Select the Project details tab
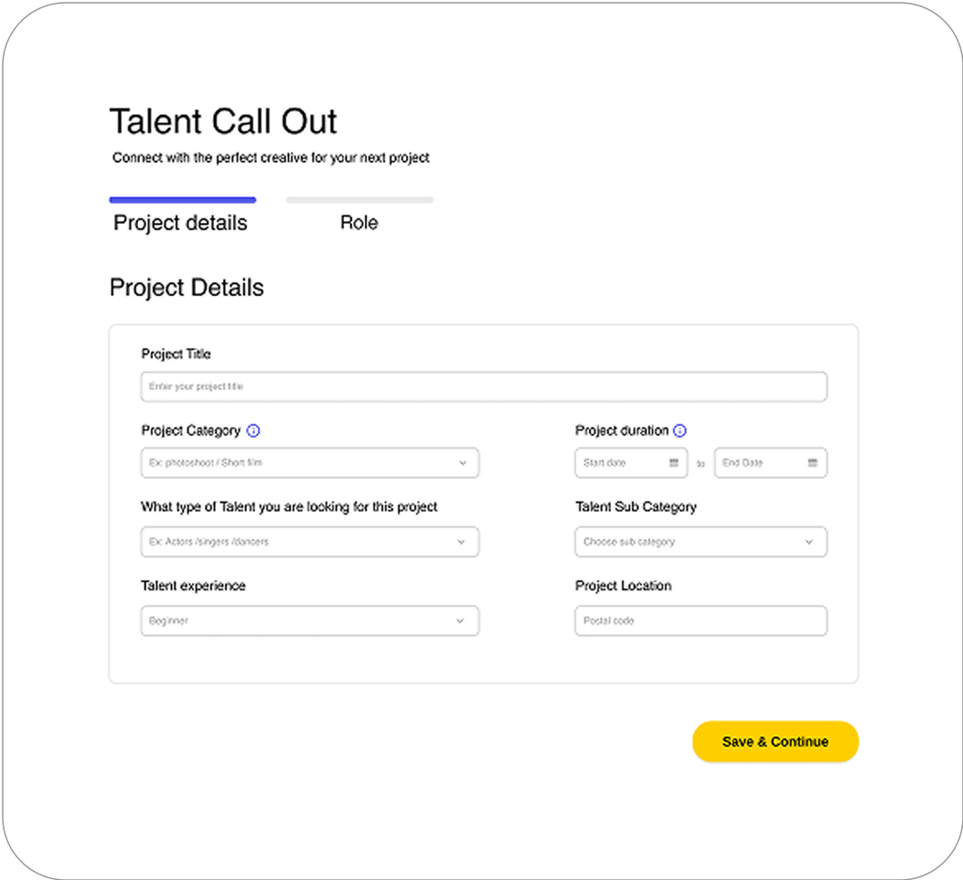Image resolution: width=963 pixels, height=880 pixels. point(180,223)
